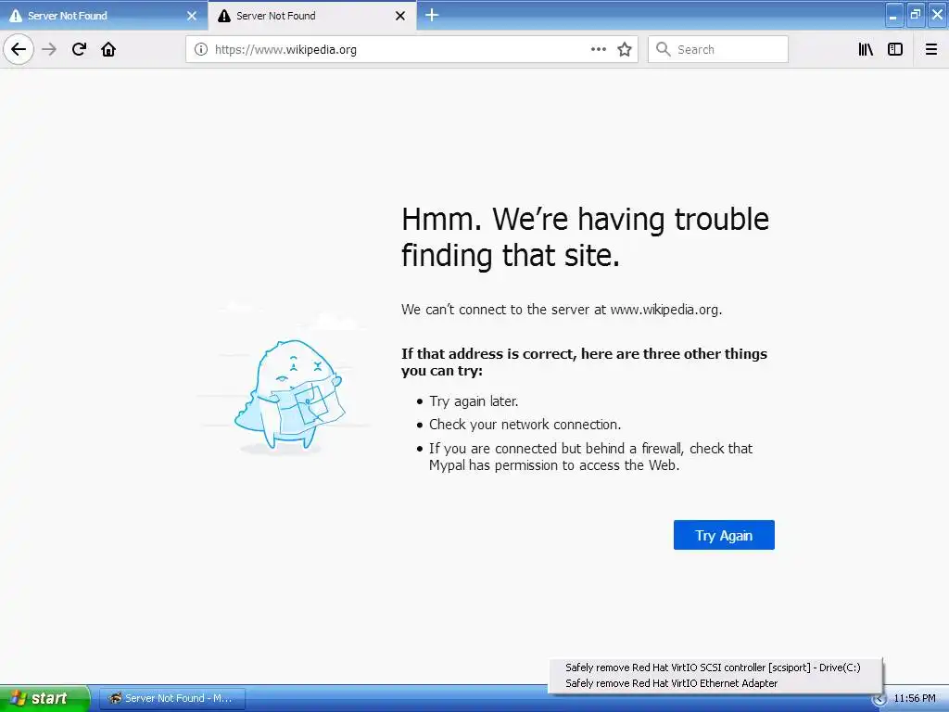Click the Try Again button
Screen dimensions: 949x712
[x=724, y=535]
